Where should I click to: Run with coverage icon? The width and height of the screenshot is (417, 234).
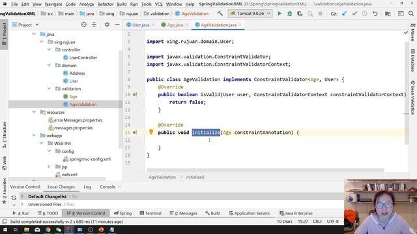pyautogui.click(x=300, y=14)
